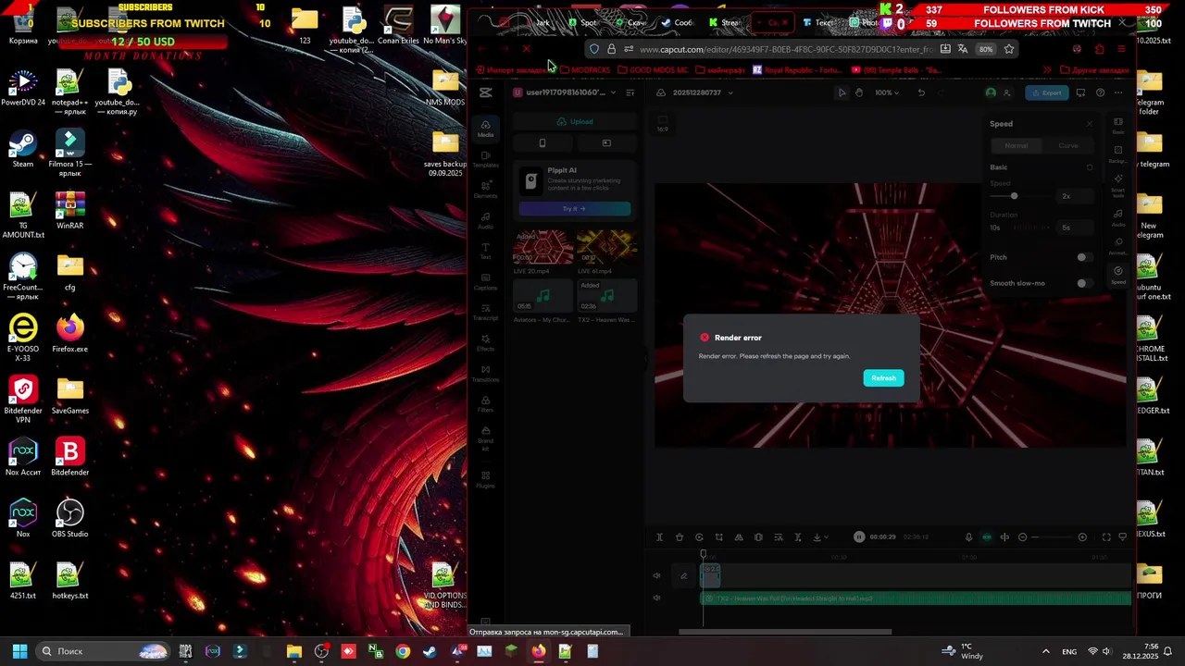This screenshot has height=666, width=1185.
Task: Click the screen record icon under Upload
Action: click(x=606, y=143)
